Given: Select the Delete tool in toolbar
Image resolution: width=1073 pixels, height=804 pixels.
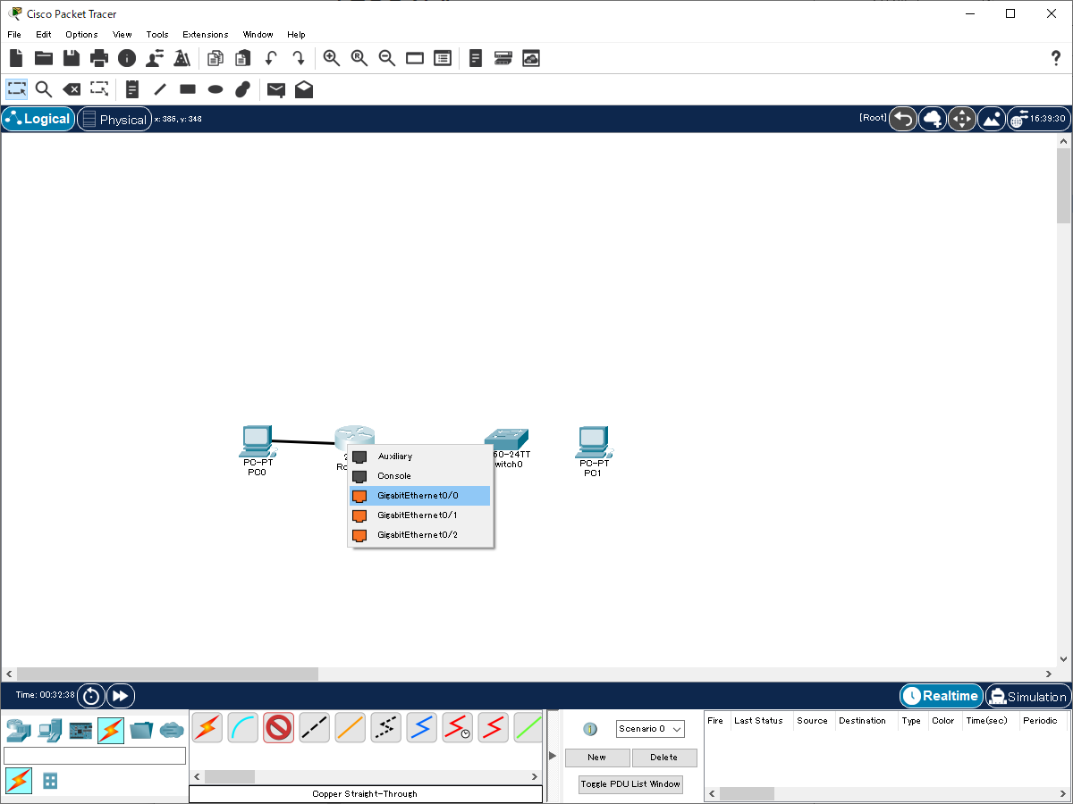Looking at the screenshot, I should click(72, 89).
